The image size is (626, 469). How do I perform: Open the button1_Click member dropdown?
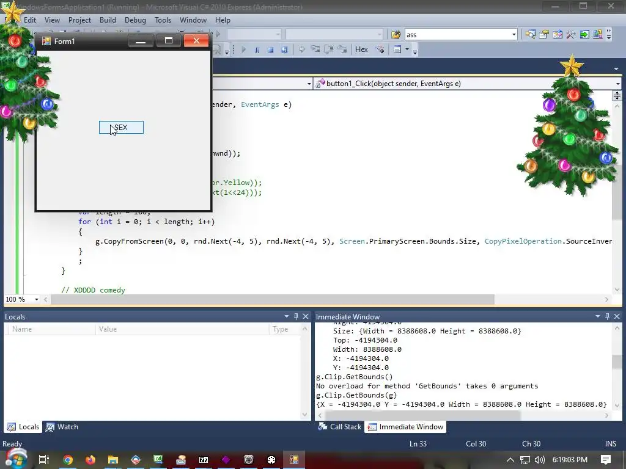click(617, 84)
